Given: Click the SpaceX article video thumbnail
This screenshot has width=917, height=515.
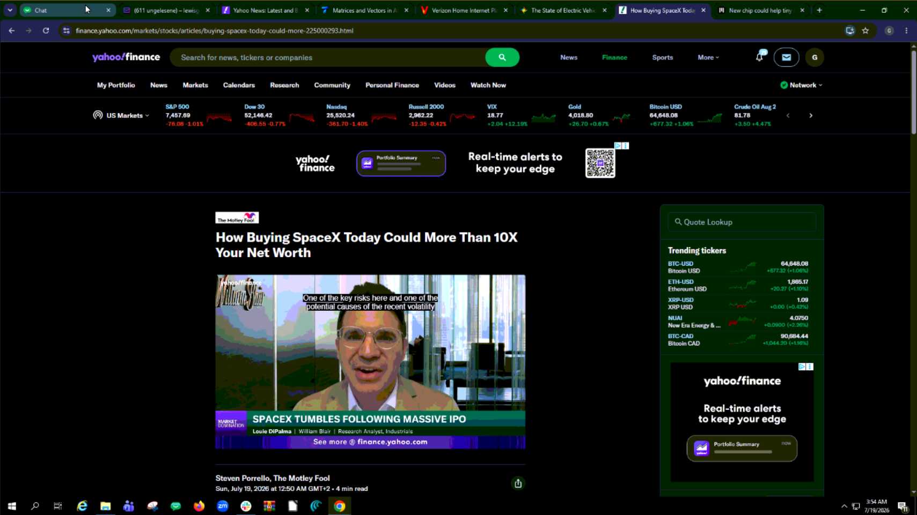Looking at the screenshot, I should click(x=370, y=362).
